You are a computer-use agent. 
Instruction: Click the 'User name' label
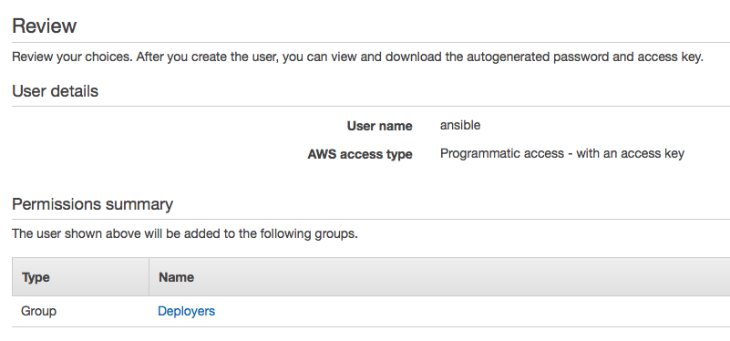point(379,126)
